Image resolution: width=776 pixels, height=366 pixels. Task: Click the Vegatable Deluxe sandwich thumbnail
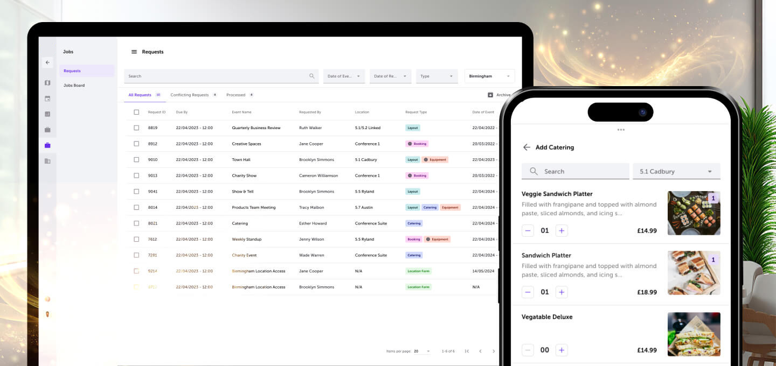pyautogui.click(x=694, y=334)
